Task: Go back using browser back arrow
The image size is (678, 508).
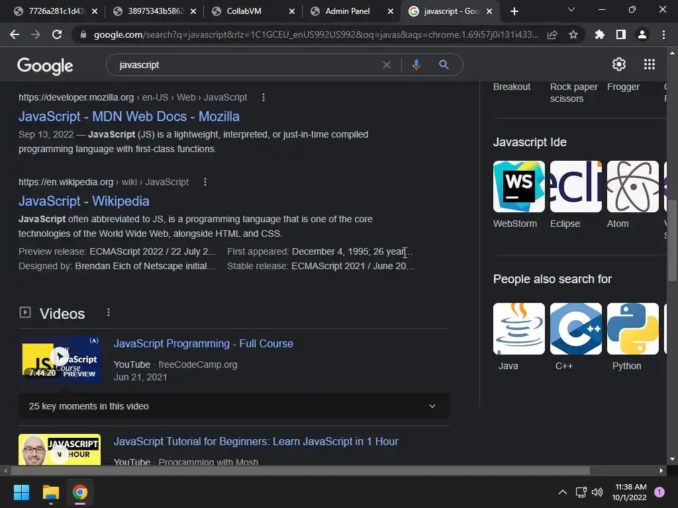Action: tap(15, 34)
